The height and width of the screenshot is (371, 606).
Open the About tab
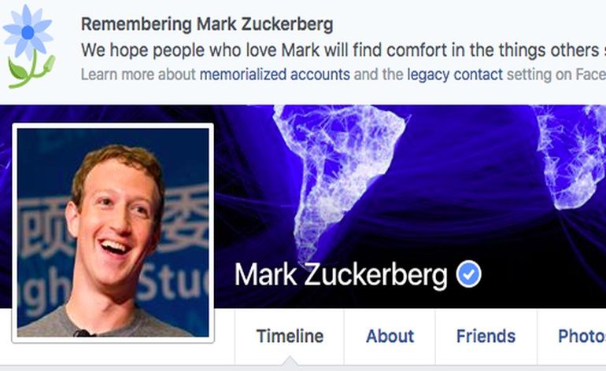pyautogui.click(x=390, y=336)
